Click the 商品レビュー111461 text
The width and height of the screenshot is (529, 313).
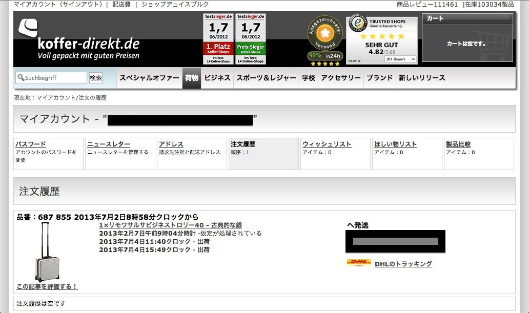(427, 5)
